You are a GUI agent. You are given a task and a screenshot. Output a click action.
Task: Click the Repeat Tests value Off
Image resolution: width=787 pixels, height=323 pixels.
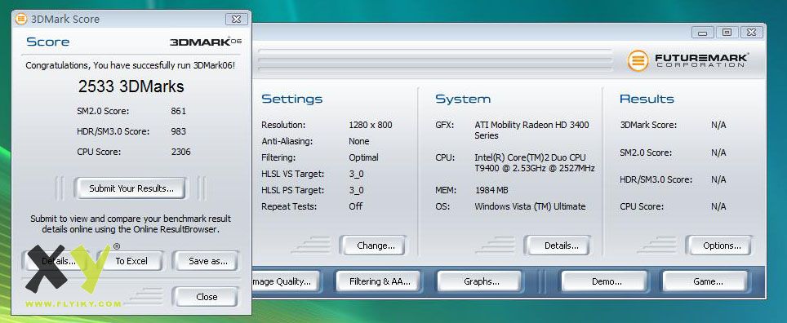pos(355,206)
